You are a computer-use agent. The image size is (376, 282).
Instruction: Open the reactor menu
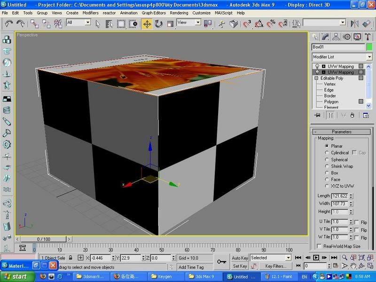coord(109,13)
